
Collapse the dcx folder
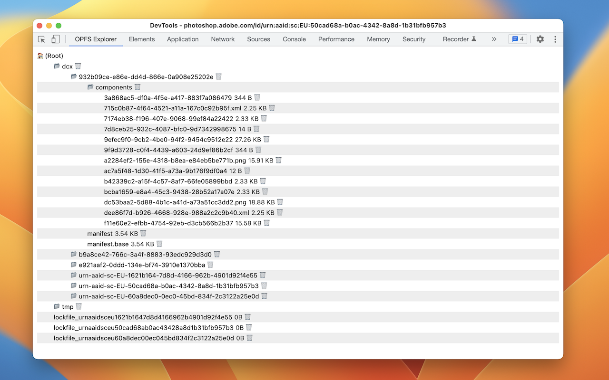pos(57,66)
